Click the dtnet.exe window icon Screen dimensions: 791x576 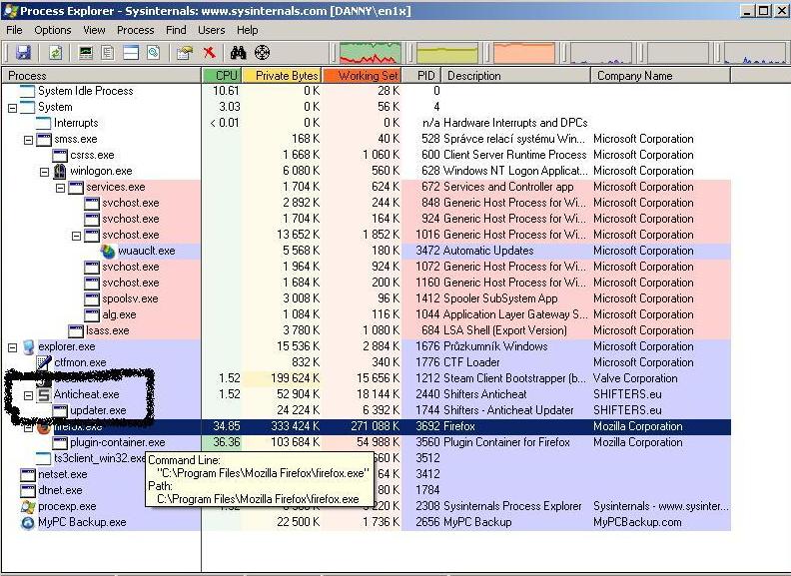click(x=28, y=490)
